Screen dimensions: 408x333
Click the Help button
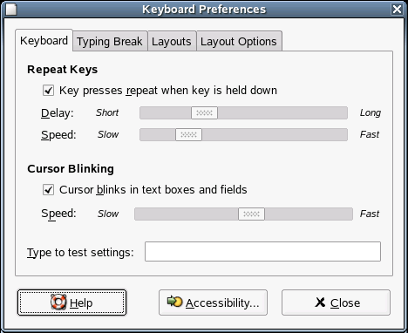click(x=71, y=302)
